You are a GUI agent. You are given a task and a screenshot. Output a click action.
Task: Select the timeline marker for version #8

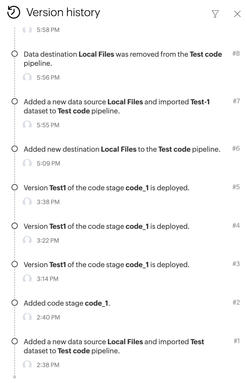[15, 54]
